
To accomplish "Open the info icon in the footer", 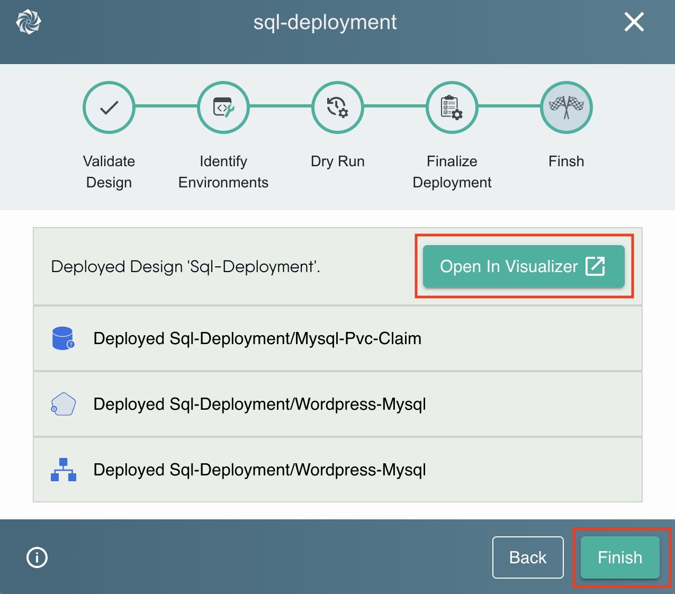I will [37, 557].
